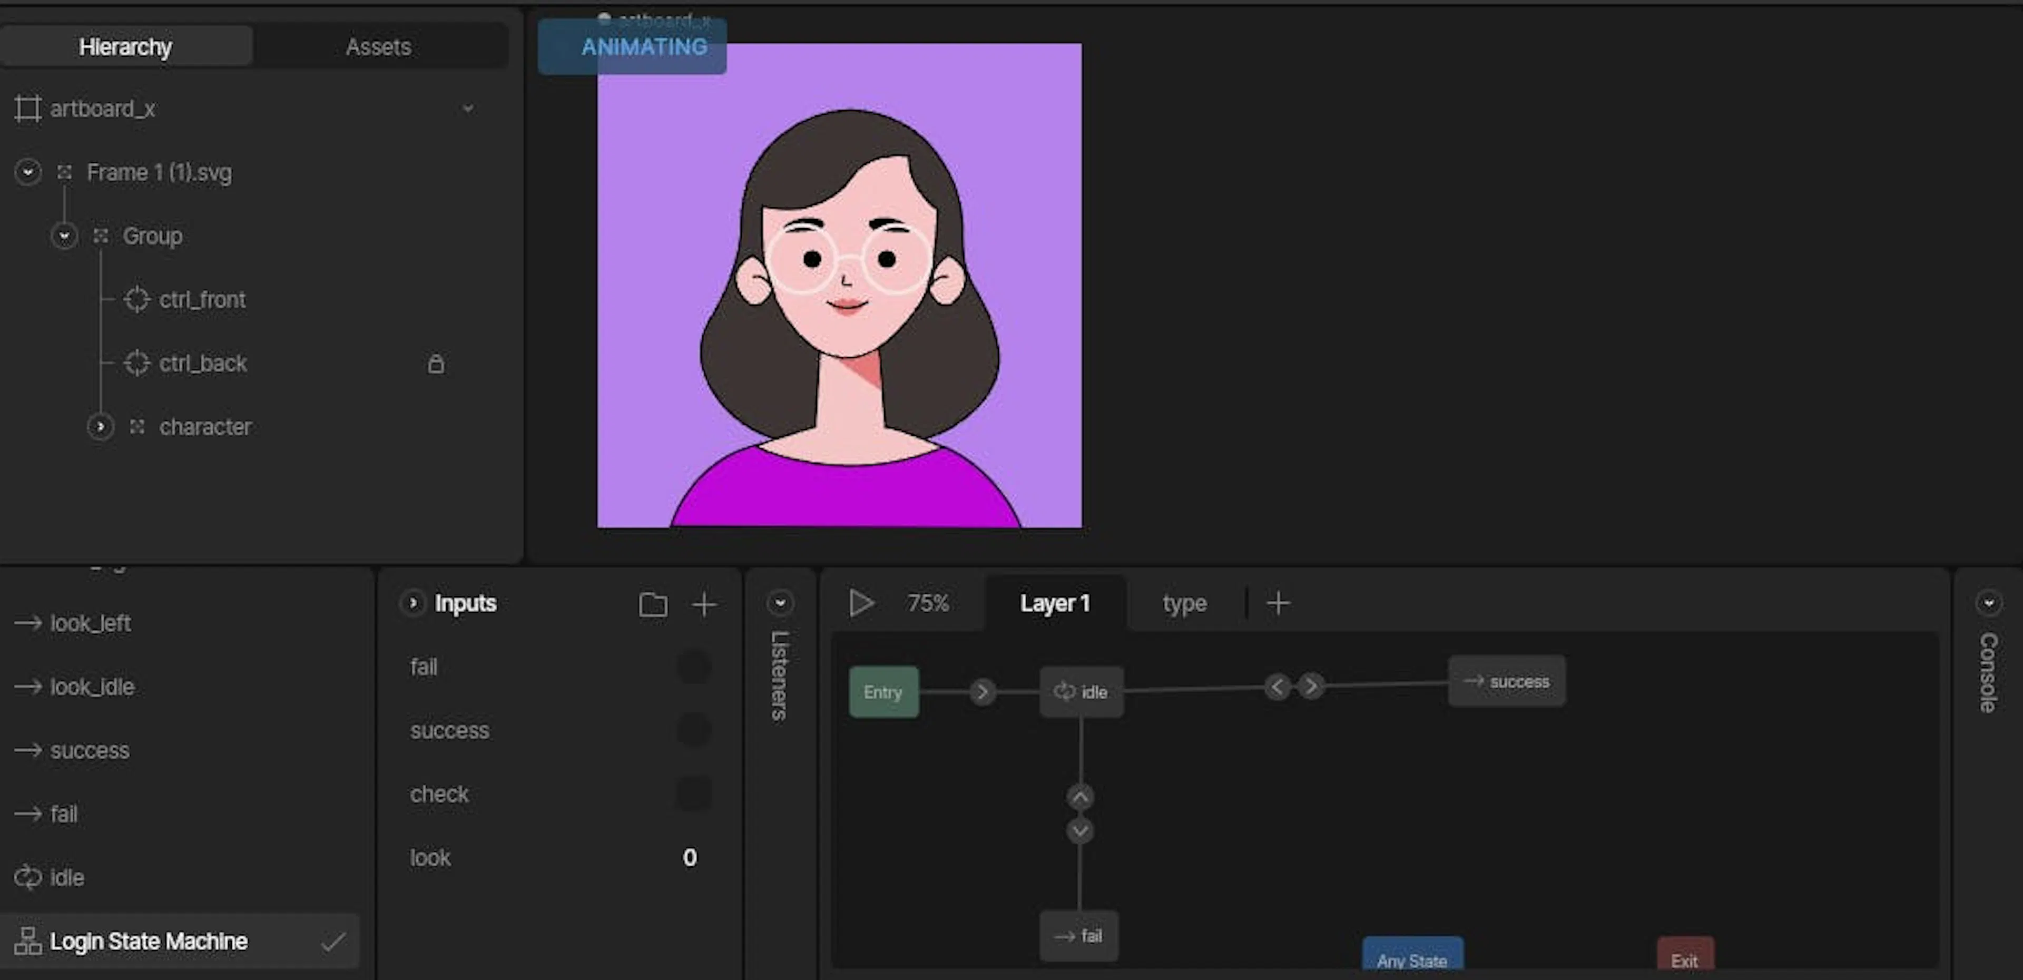2023x980 pixels.
Task: Switch to the Assets tab
Action: 379,46
